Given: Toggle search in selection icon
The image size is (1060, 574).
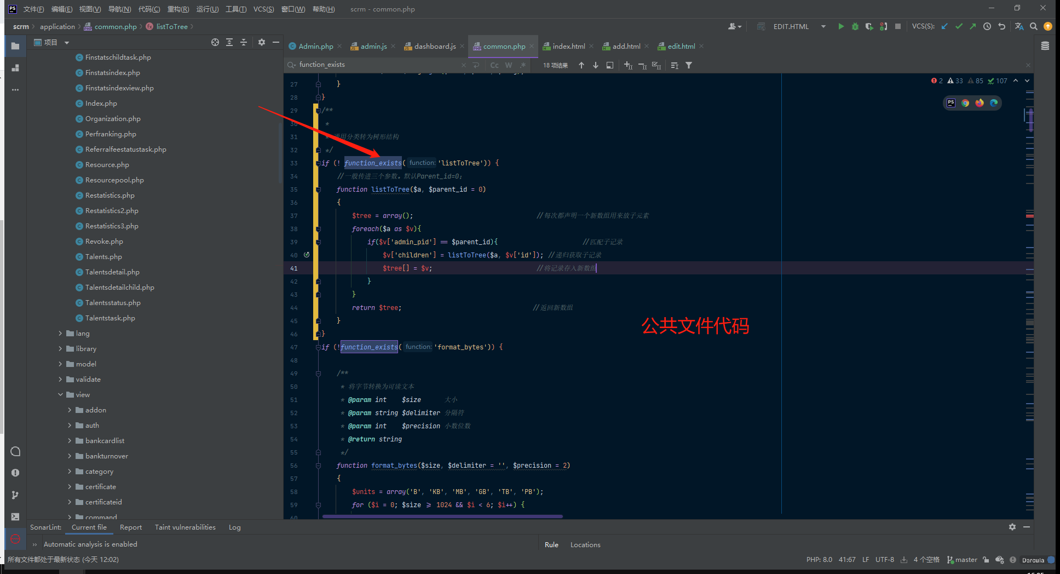Looking at the screenshot, I should point(610,65).
